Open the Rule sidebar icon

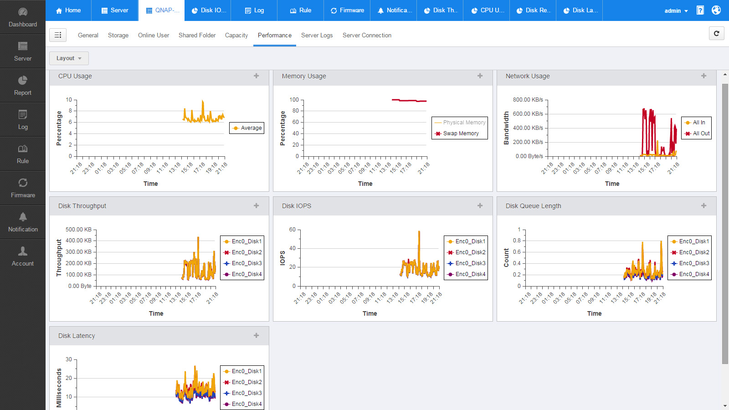click(23, 154)
